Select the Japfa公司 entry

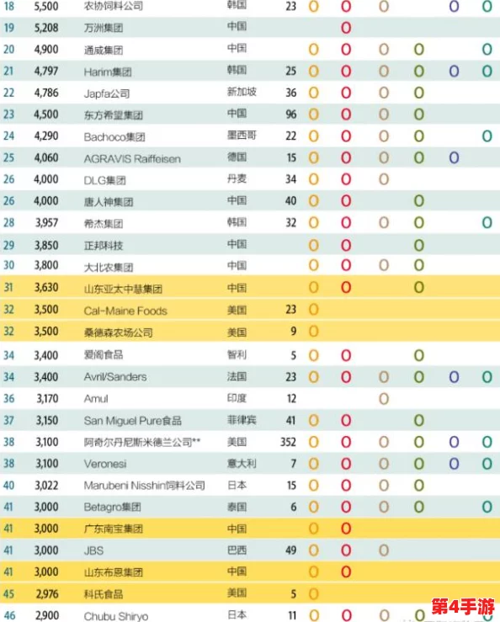107,93
